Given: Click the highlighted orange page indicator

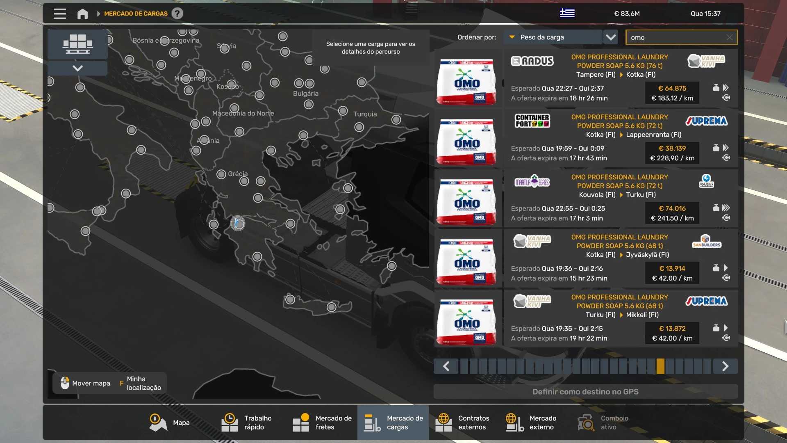Looking at the screenshot, I should point(660,366).
